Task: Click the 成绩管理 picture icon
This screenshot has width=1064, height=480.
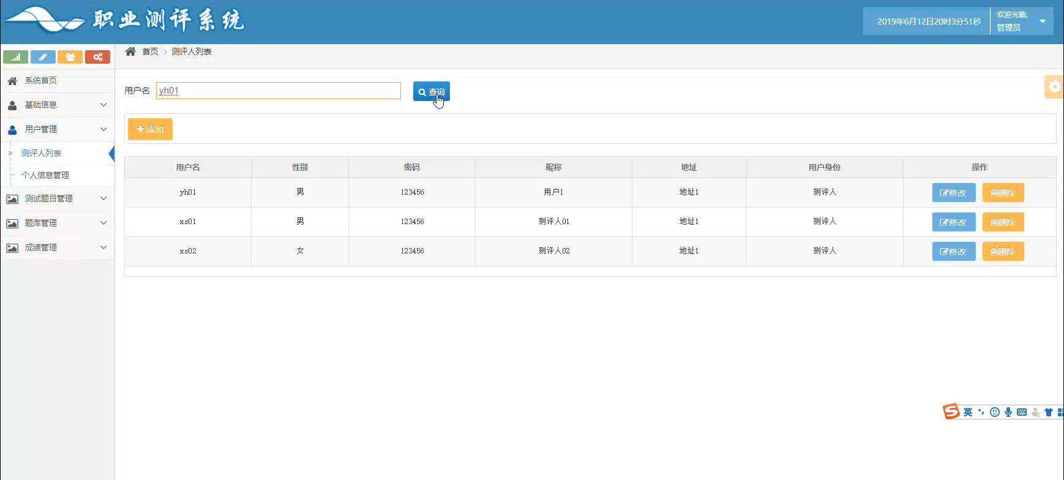Action: click(12, 248)
